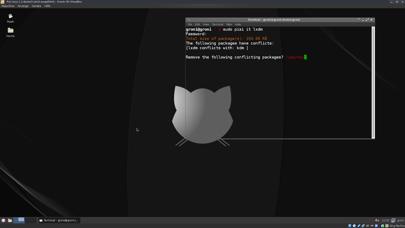This screenshot has height=228, width=405.
Task: Click the VirtualBox USB devices indicator
Action: point(359,226)
